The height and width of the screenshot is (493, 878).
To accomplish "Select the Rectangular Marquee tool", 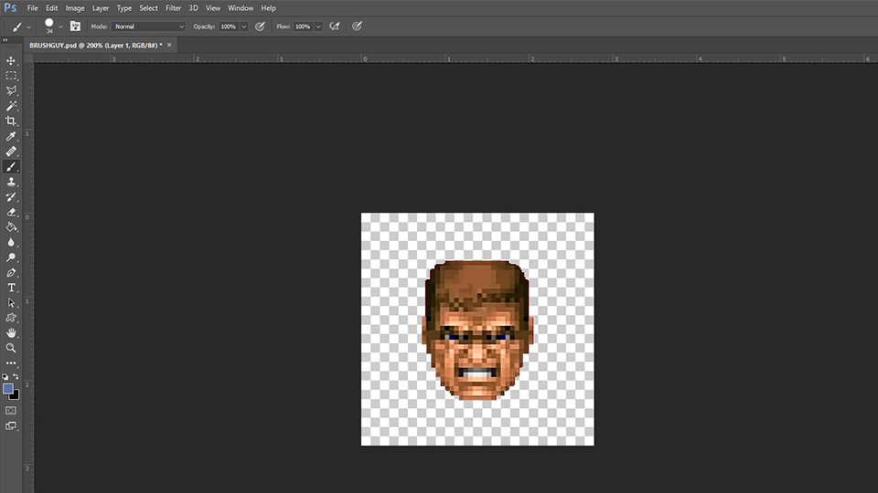I will (12, 76).
